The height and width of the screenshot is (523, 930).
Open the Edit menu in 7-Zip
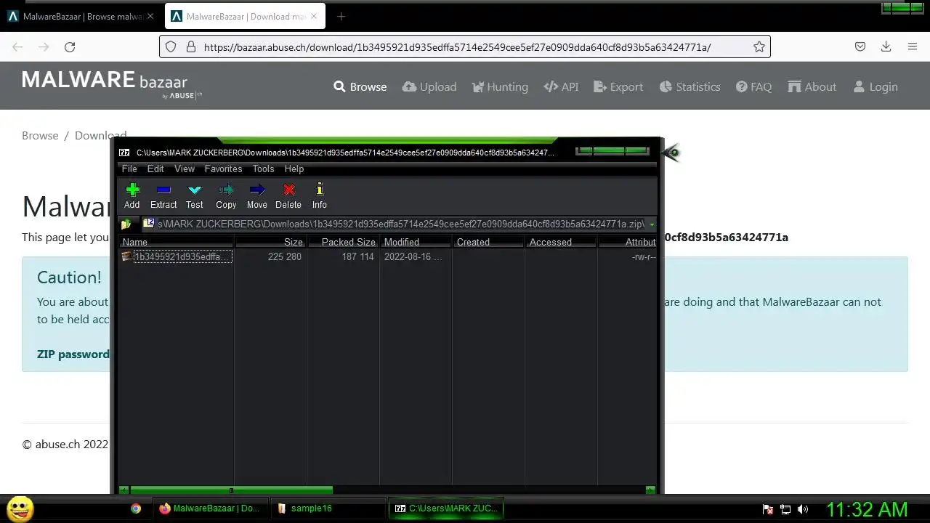tap(155, 169)
